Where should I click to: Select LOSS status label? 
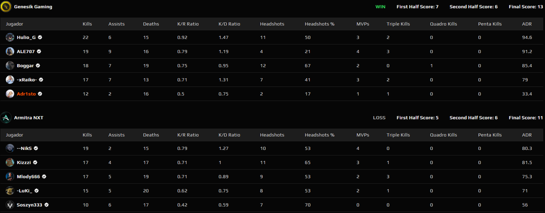point(379,118)
